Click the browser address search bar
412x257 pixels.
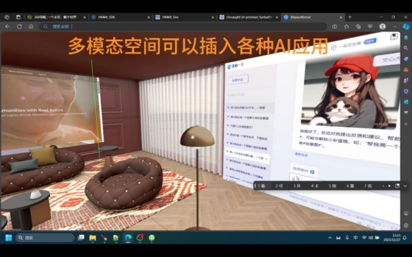coord(183,27)
